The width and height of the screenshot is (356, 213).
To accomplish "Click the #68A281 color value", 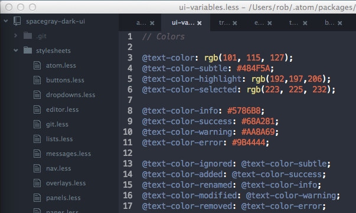I will point(258,121).
